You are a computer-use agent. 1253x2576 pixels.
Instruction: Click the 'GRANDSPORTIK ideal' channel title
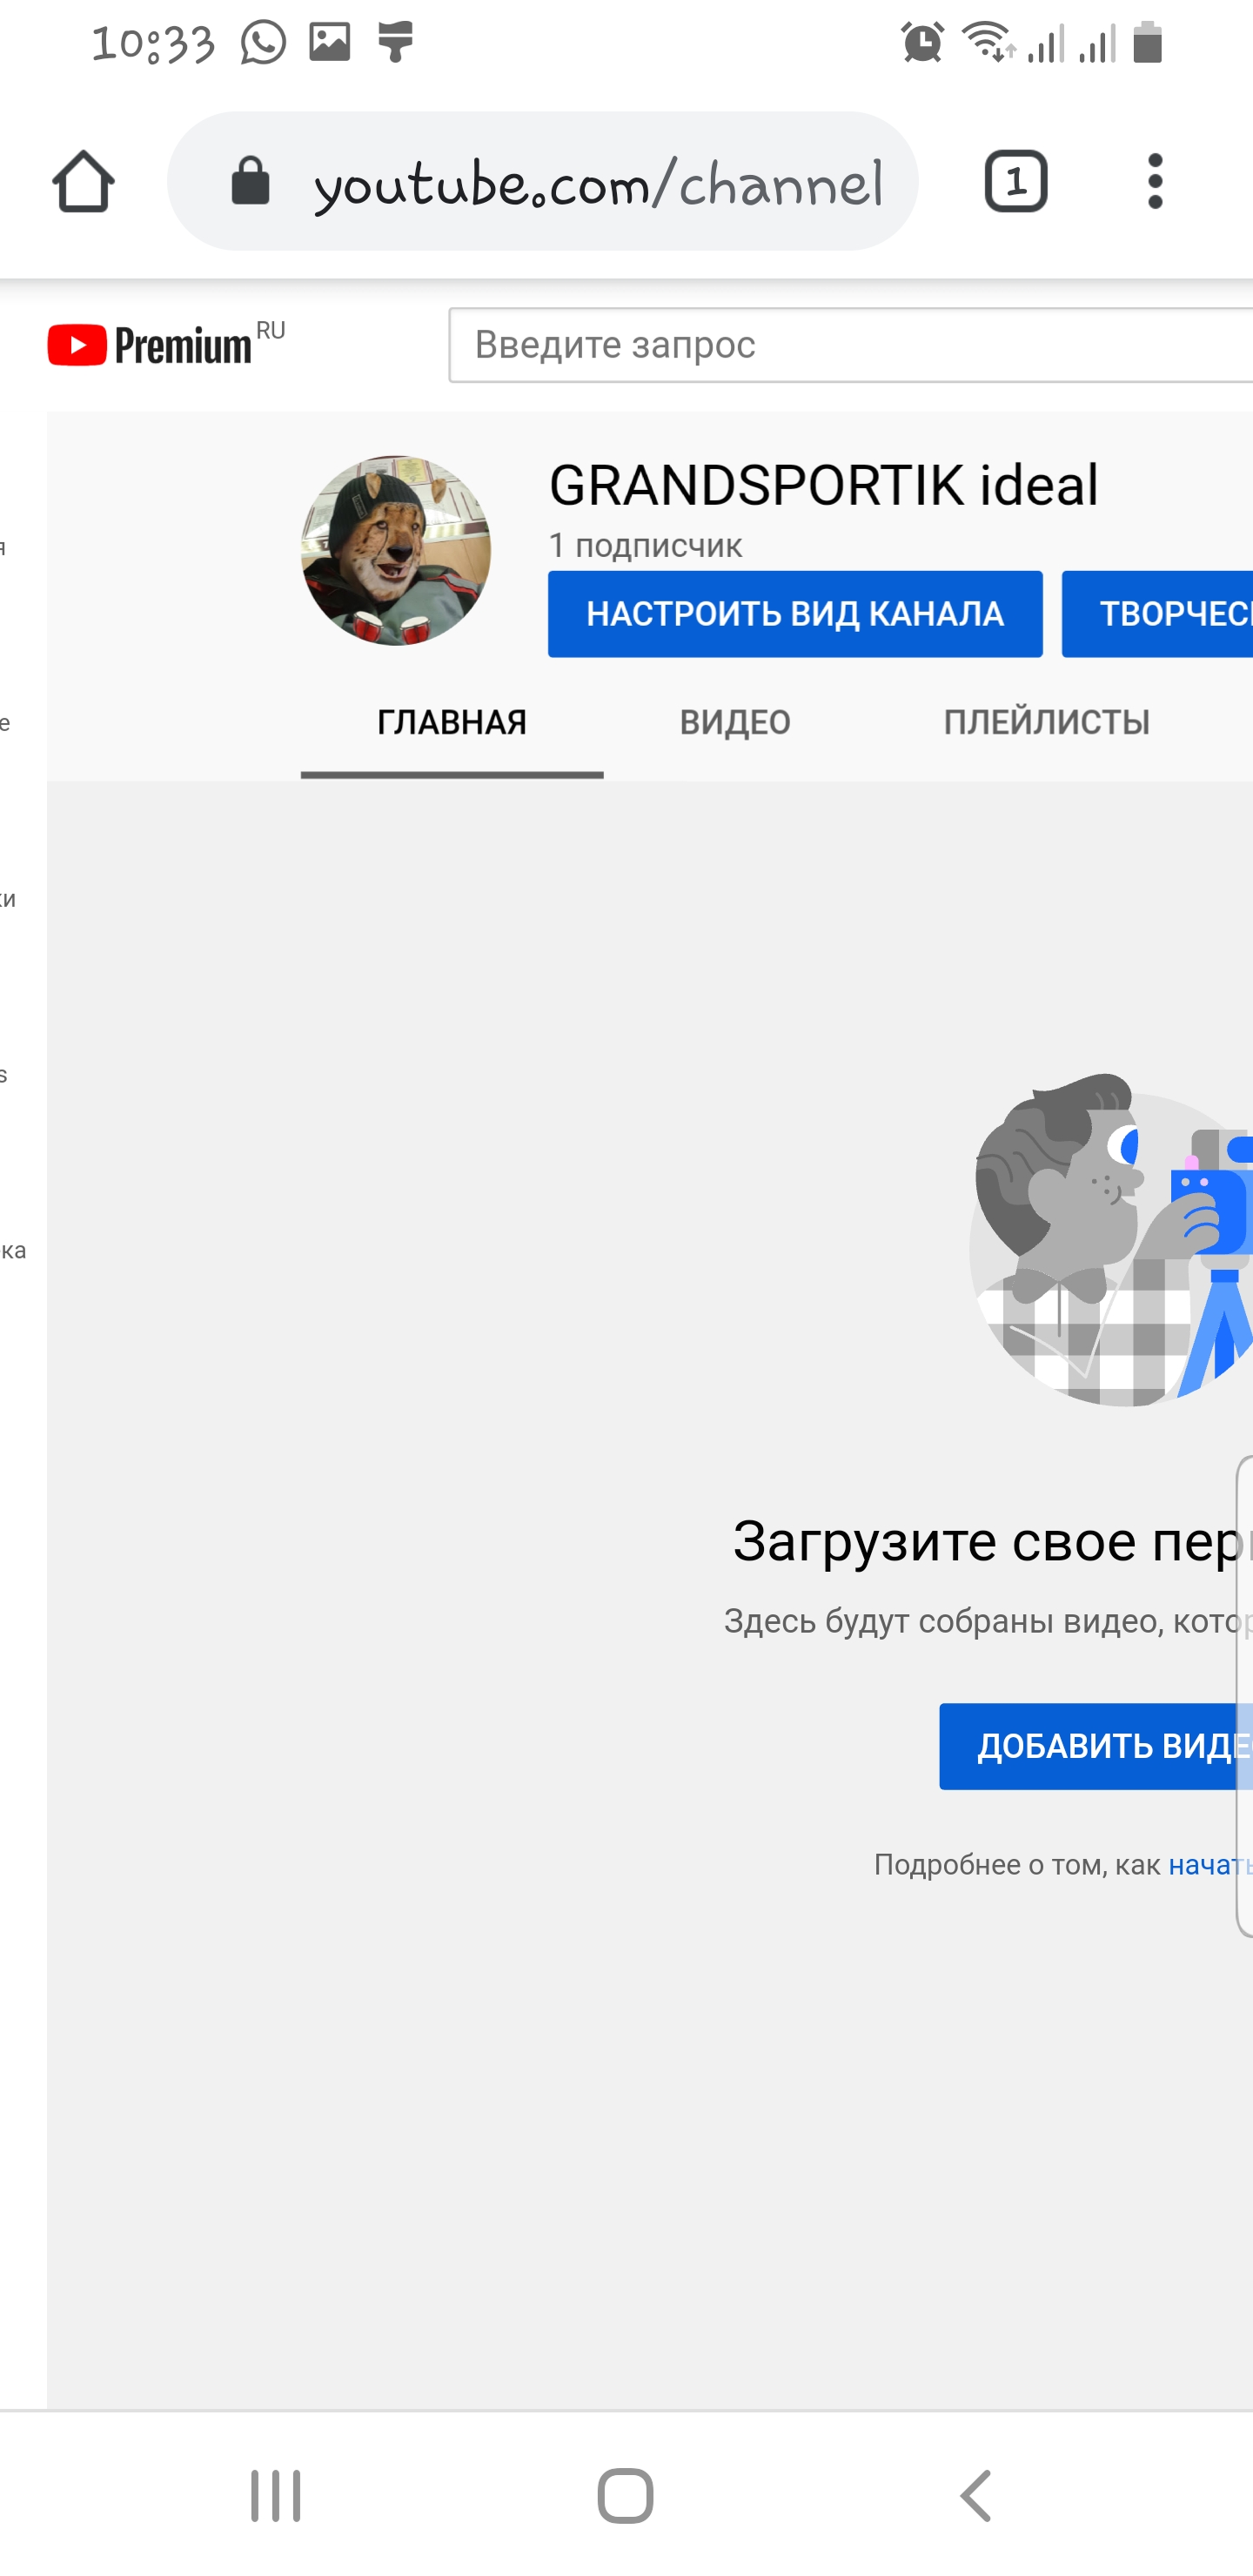point(823,485)
